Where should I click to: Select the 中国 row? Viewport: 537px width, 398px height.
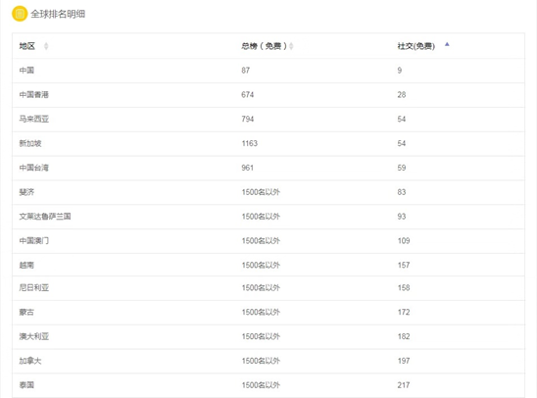click(268, 71)
